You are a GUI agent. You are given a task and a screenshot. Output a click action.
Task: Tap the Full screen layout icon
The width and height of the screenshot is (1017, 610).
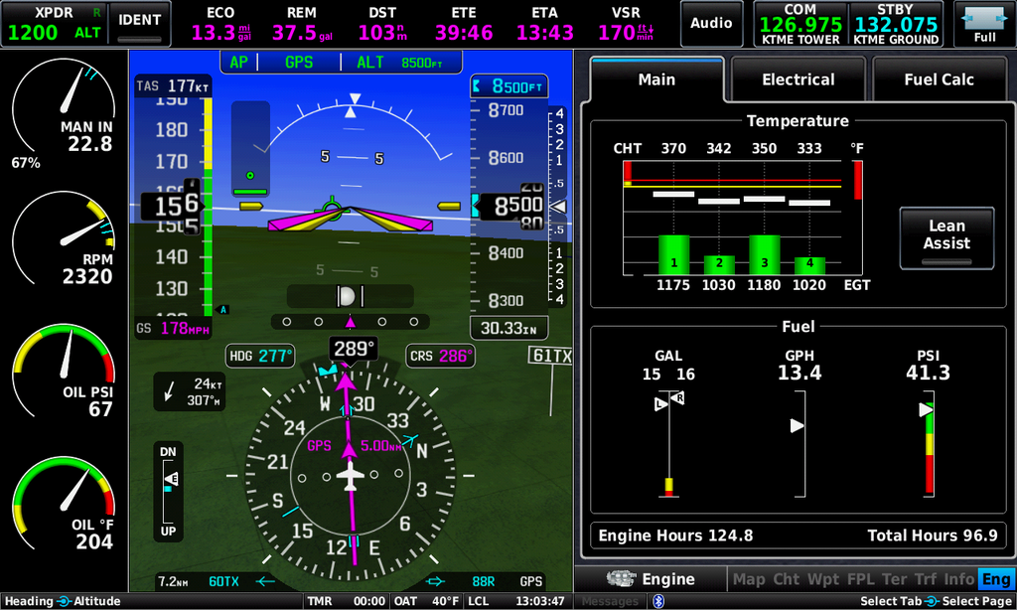[x=984, y=24]
